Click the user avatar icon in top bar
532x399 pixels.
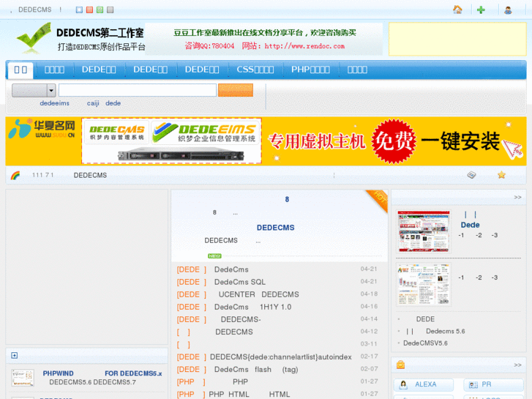[508, 10]
